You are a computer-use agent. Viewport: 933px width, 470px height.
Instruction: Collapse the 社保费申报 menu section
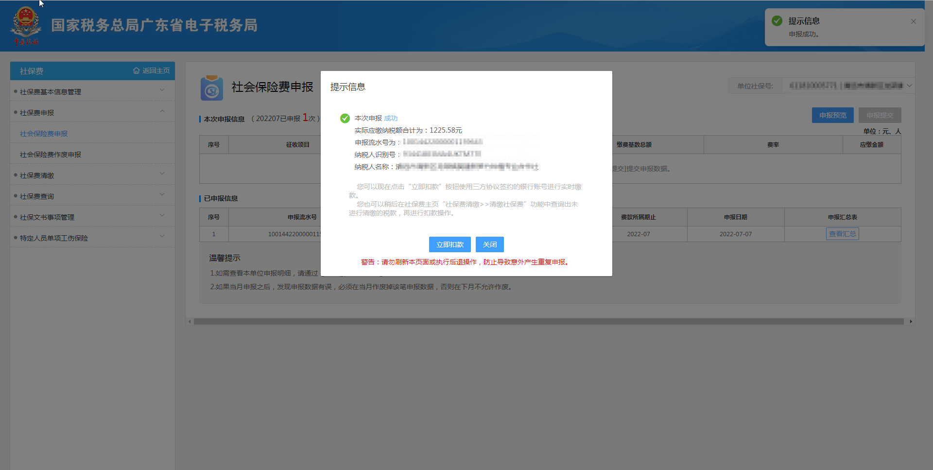pyautogui.click(x=162, y=111)
